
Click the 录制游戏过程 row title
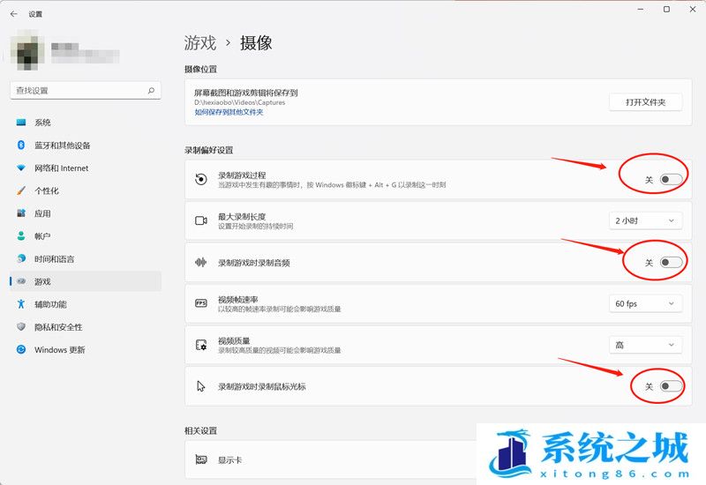click(x=242, y=175)
